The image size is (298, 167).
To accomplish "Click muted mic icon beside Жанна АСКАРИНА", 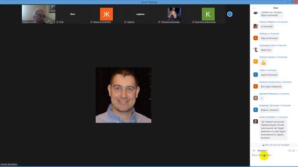I will [91, 22].
